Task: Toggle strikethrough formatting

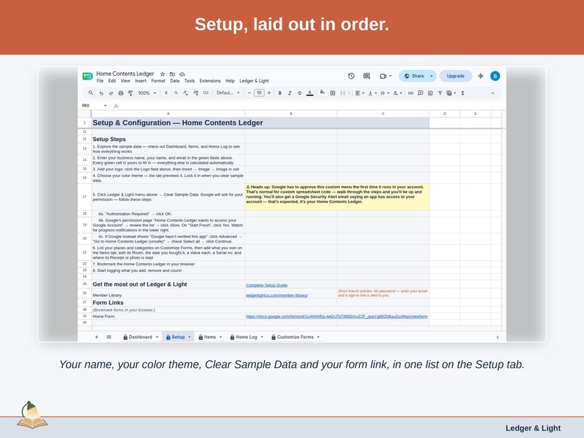Action: (x=299, y=93)
